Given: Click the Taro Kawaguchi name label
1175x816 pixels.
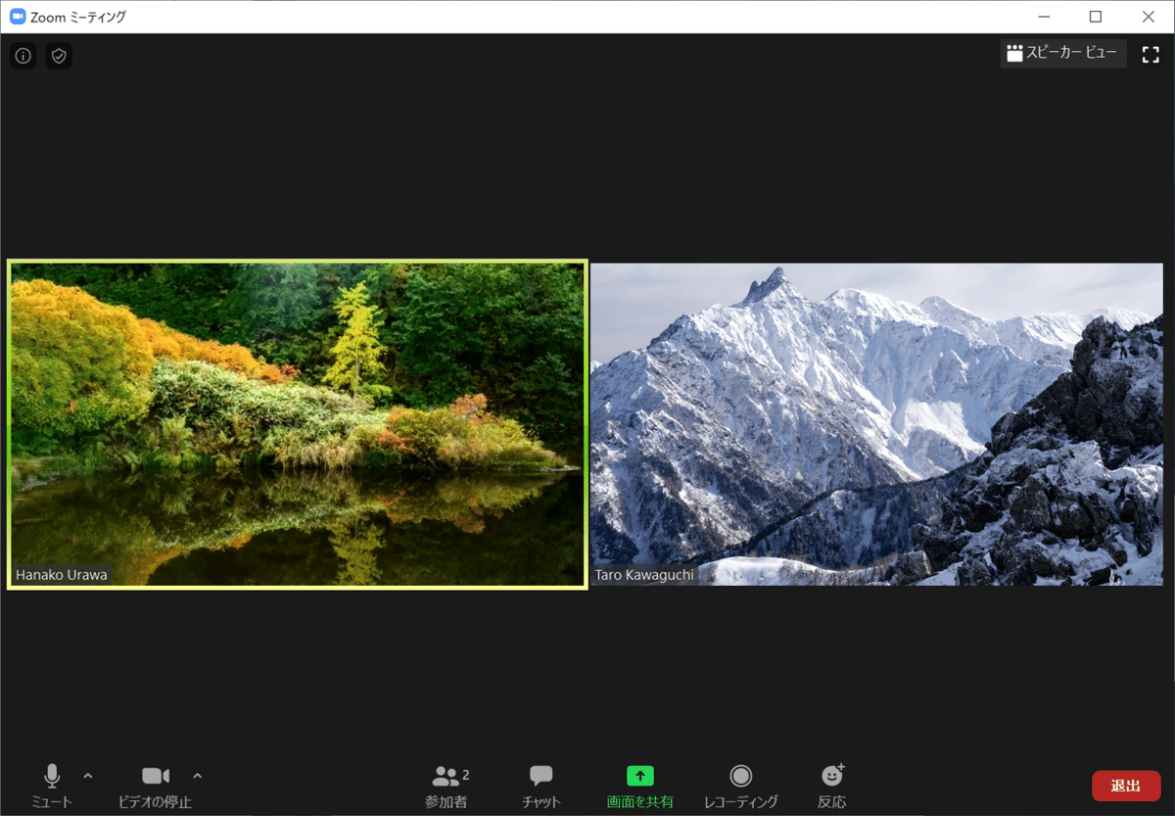Looking at the screenshot, I should click(644, 575).
